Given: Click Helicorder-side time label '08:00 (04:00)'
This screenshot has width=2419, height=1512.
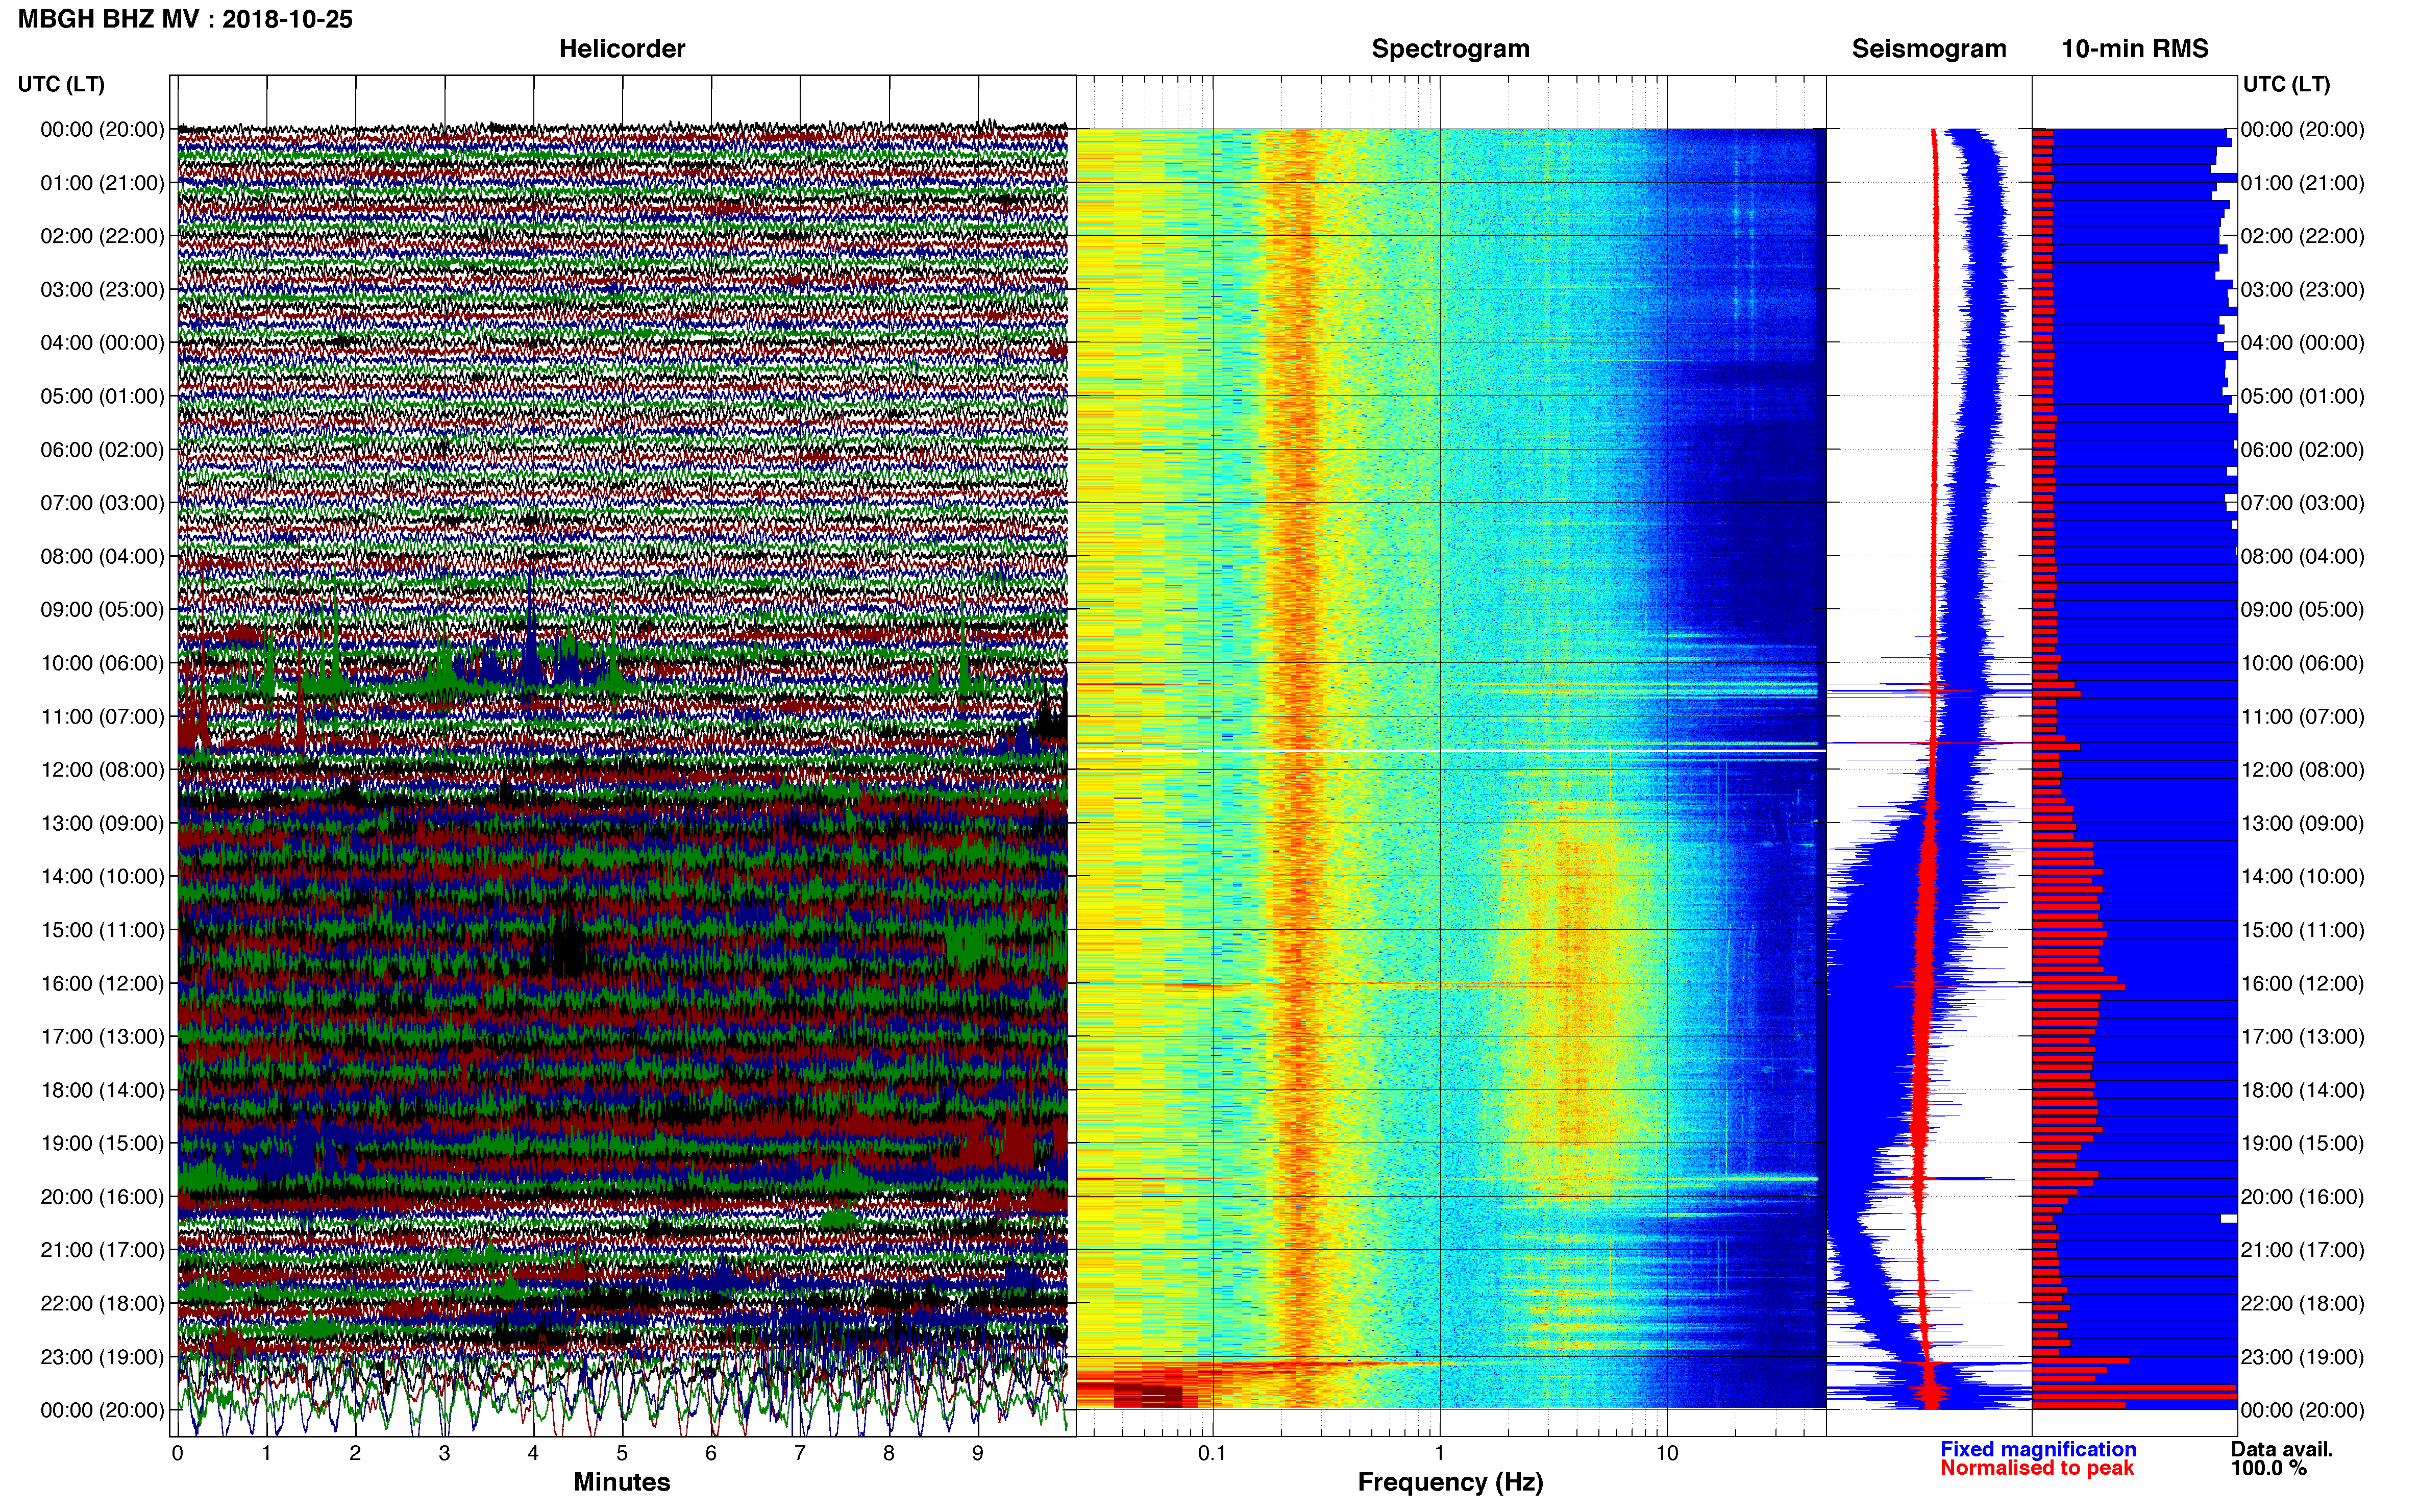Looking at the screenshot, I should coord(102,556).
